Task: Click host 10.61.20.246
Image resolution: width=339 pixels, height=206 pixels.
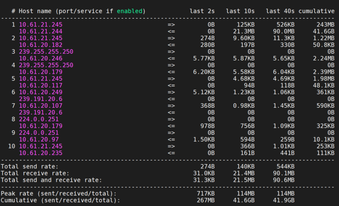Action: (41, 59)
